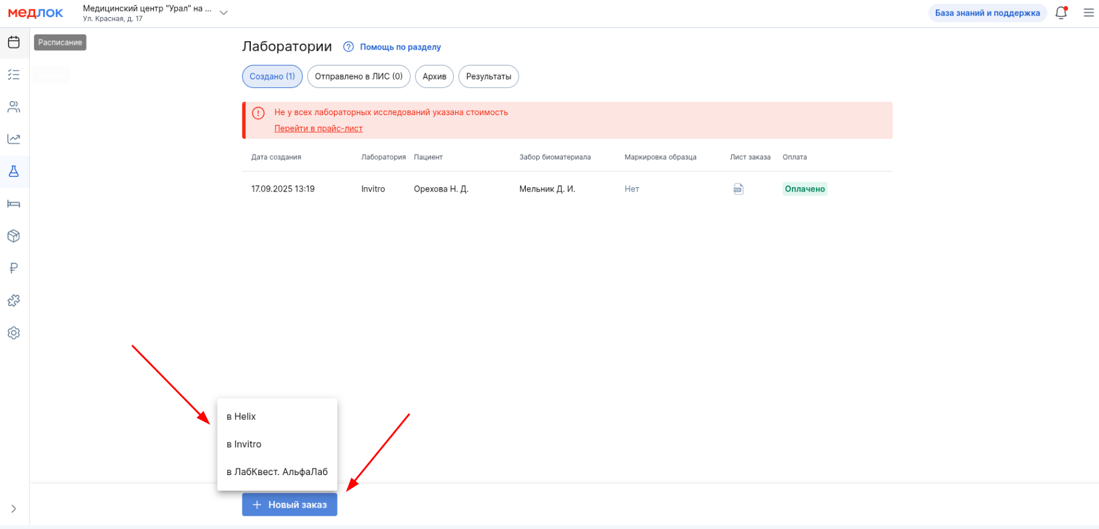Image resolution: width=1099 pixels, height=529 pixels.
Task: Click the task list icon in sidebar
Action: pos(14,75)
